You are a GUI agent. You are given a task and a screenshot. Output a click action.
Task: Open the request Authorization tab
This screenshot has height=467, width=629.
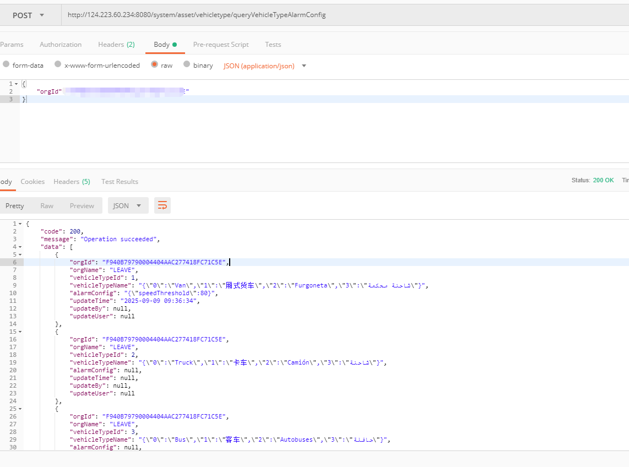[61, 45]
